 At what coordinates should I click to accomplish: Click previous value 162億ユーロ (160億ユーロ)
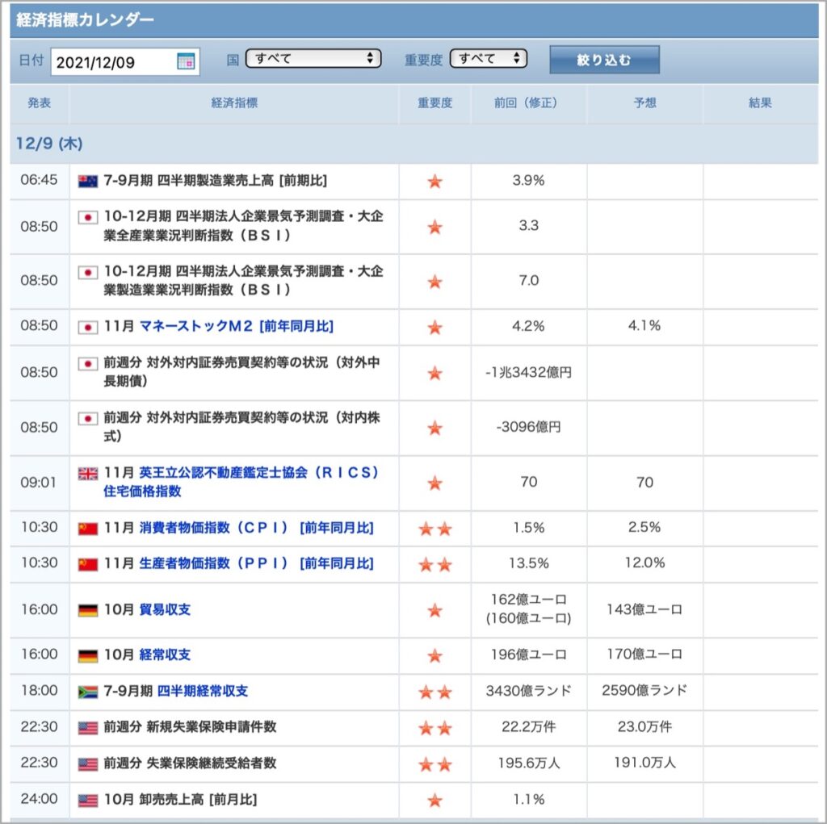tap(528, 609)
